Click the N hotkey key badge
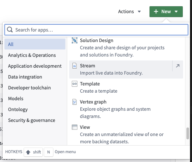 48,152
